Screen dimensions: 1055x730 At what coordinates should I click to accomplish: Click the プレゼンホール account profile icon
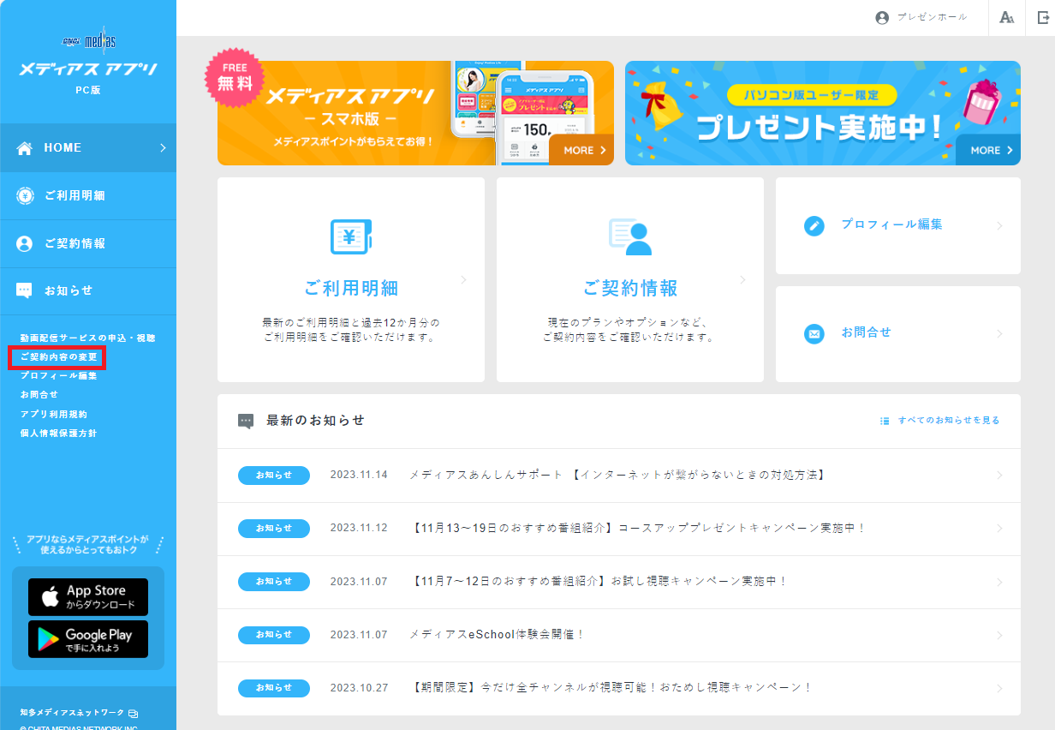tap(882, 17)
